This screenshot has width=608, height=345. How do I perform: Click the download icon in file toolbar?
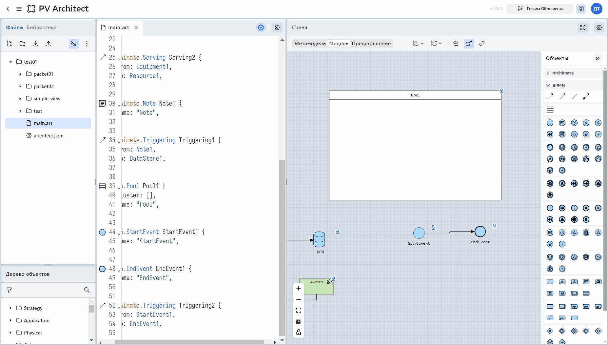(x=35, y=44)
